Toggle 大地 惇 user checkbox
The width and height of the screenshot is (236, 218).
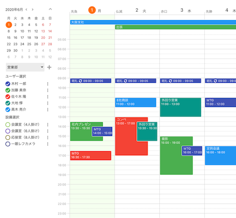click(8, 103)
